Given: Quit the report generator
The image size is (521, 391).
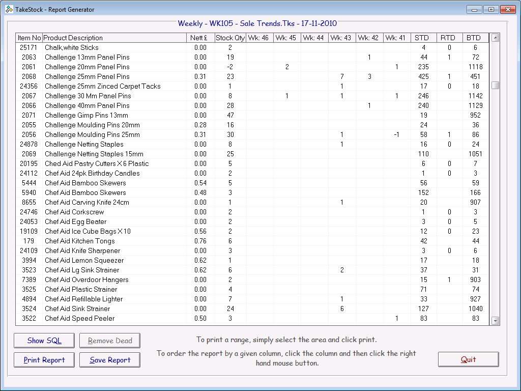Looking at the screenshot, I should pyautogui.click(x=468, y=359).
